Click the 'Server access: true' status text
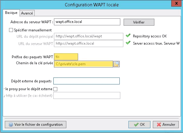The width and height of the screenshot is (183, 133). pos(156,43)
